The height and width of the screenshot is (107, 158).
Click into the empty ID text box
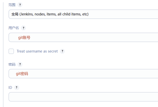tap(83, 97)
